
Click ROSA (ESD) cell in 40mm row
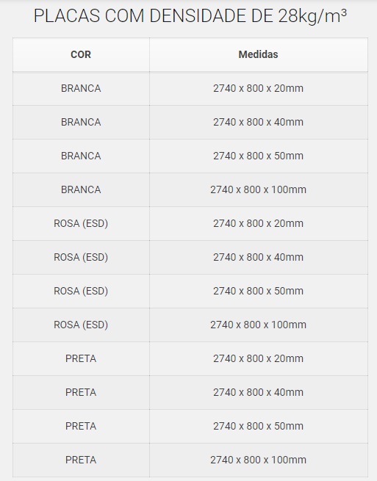click(81, 257)
